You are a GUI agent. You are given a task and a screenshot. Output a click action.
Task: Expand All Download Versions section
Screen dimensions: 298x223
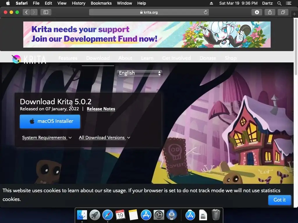[x=104, y=138]
